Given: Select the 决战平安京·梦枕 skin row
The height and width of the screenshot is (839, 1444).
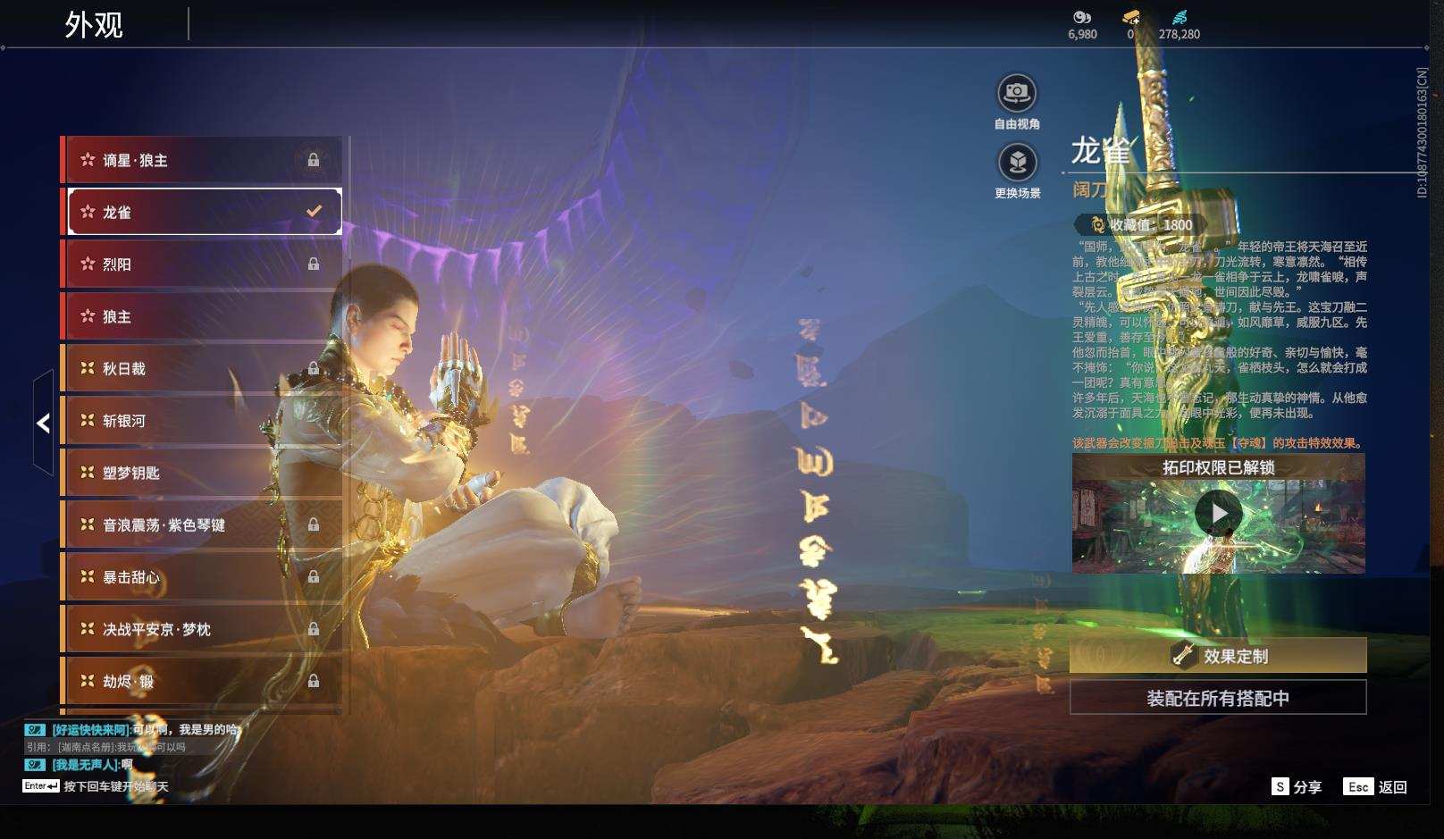Looking at the screenshot, I should [x=202, y=629].
